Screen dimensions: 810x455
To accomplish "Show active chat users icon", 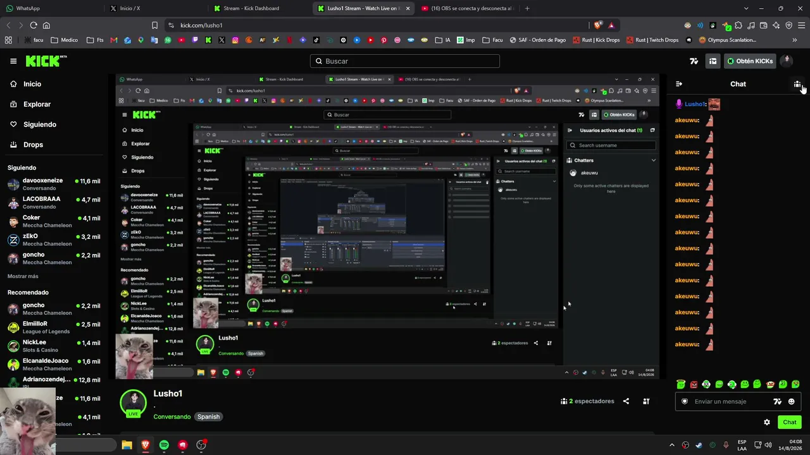I will tap(797, 84).
